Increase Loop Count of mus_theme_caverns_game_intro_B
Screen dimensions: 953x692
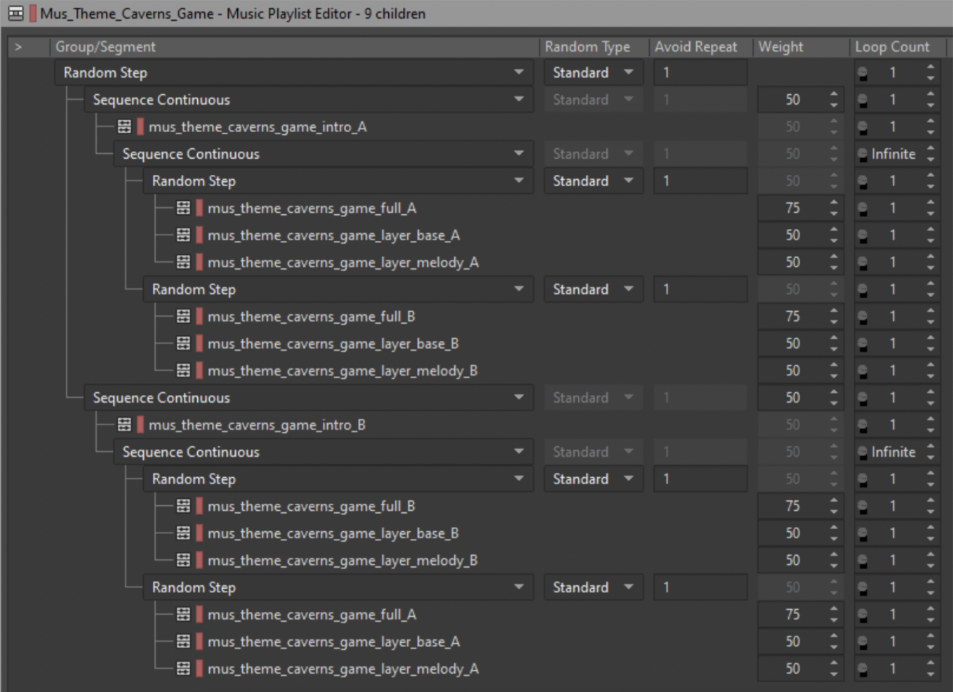930,420
